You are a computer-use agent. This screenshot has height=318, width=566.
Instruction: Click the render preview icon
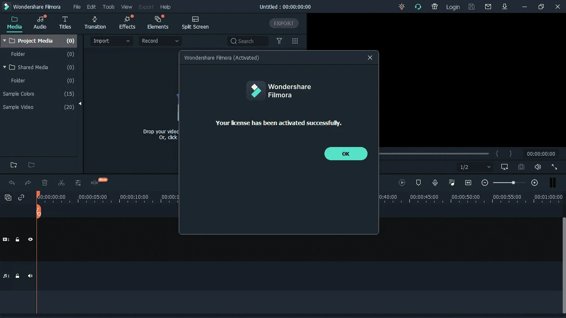pyautogui.click(x=402, y=183)
